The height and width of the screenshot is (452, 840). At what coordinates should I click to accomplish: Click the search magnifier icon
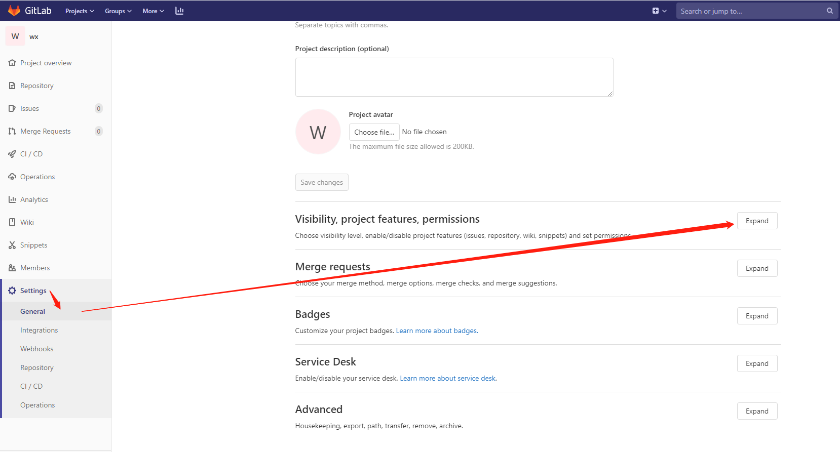pos(829,10)
